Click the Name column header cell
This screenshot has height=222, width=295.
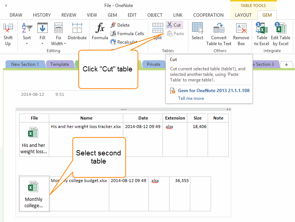tap(86, 118)
